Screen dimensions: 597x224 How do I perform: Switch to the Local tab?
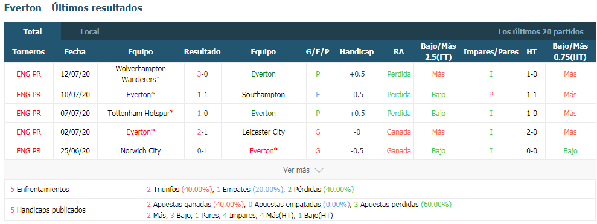pos(90,32)
